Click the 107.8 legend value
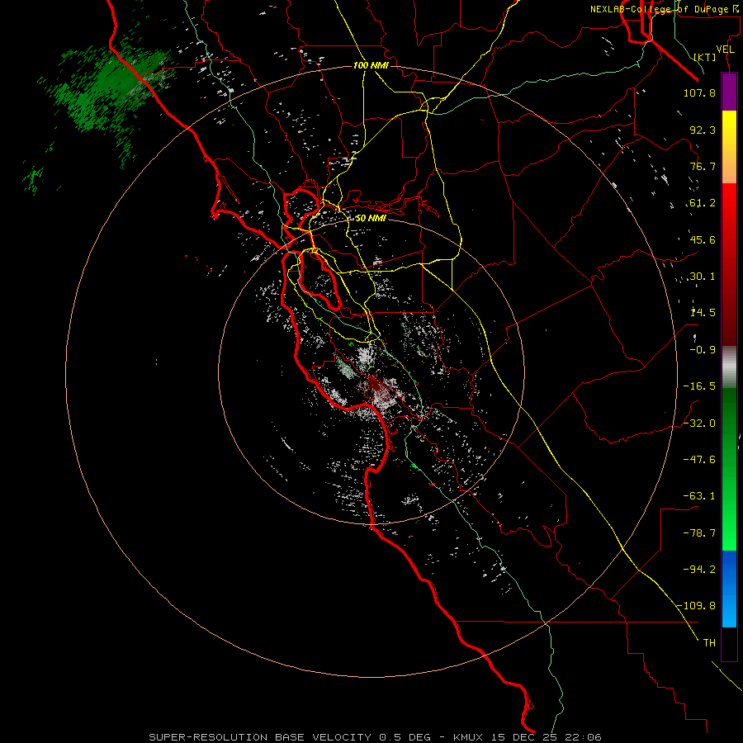 coord(699,92)
